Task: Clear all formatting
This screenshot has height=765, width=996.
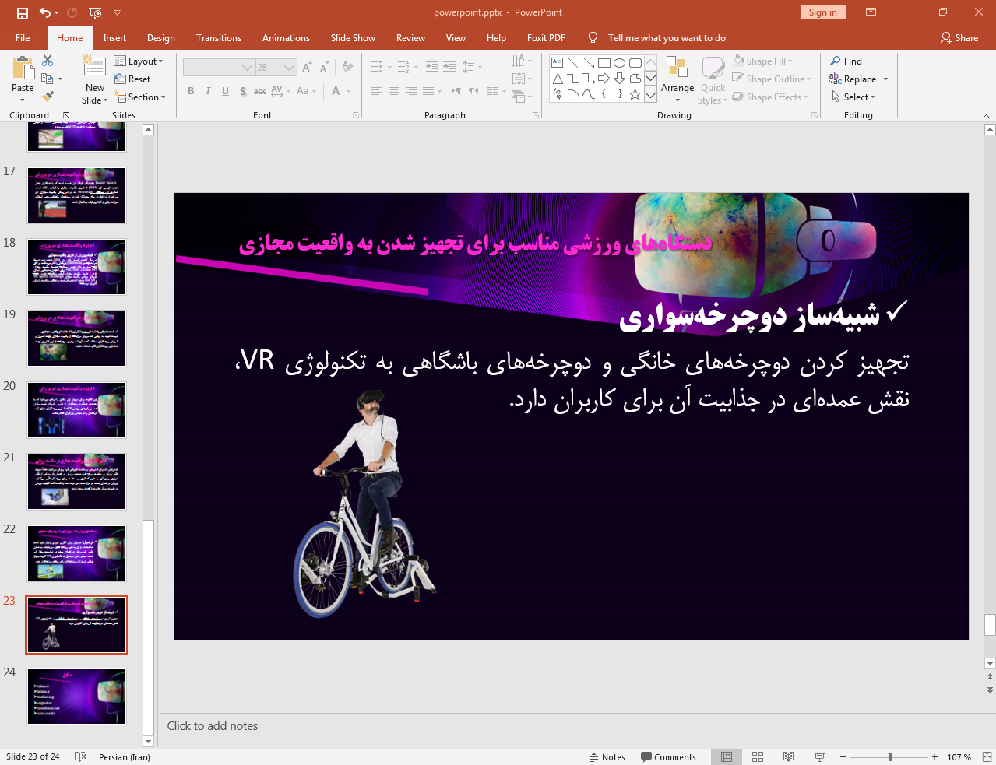Action: [x=347, y=68]
